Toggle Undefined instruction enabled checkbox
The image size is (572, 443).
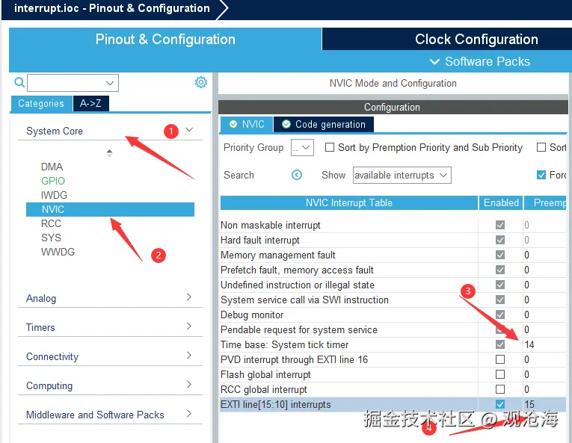point(500,285)
